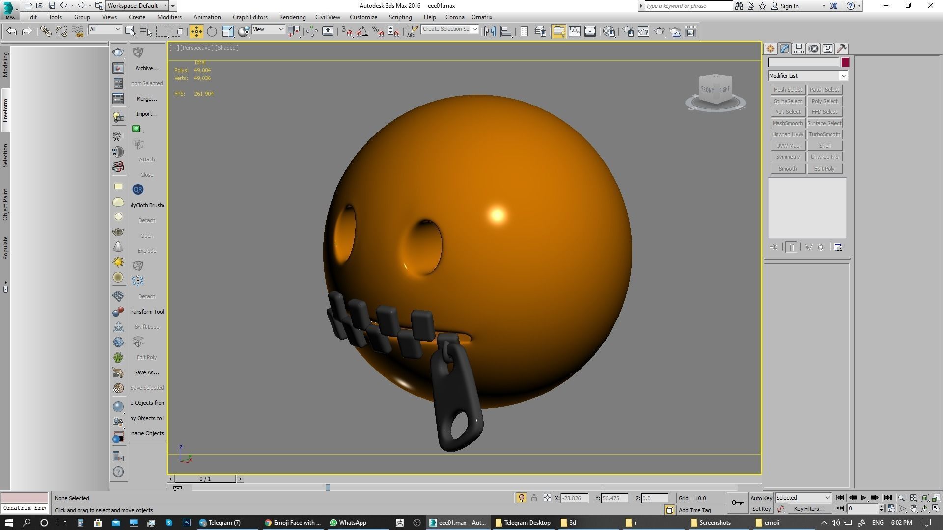Click the Align tool icon

pyautogui.click(x=506, y=31)
